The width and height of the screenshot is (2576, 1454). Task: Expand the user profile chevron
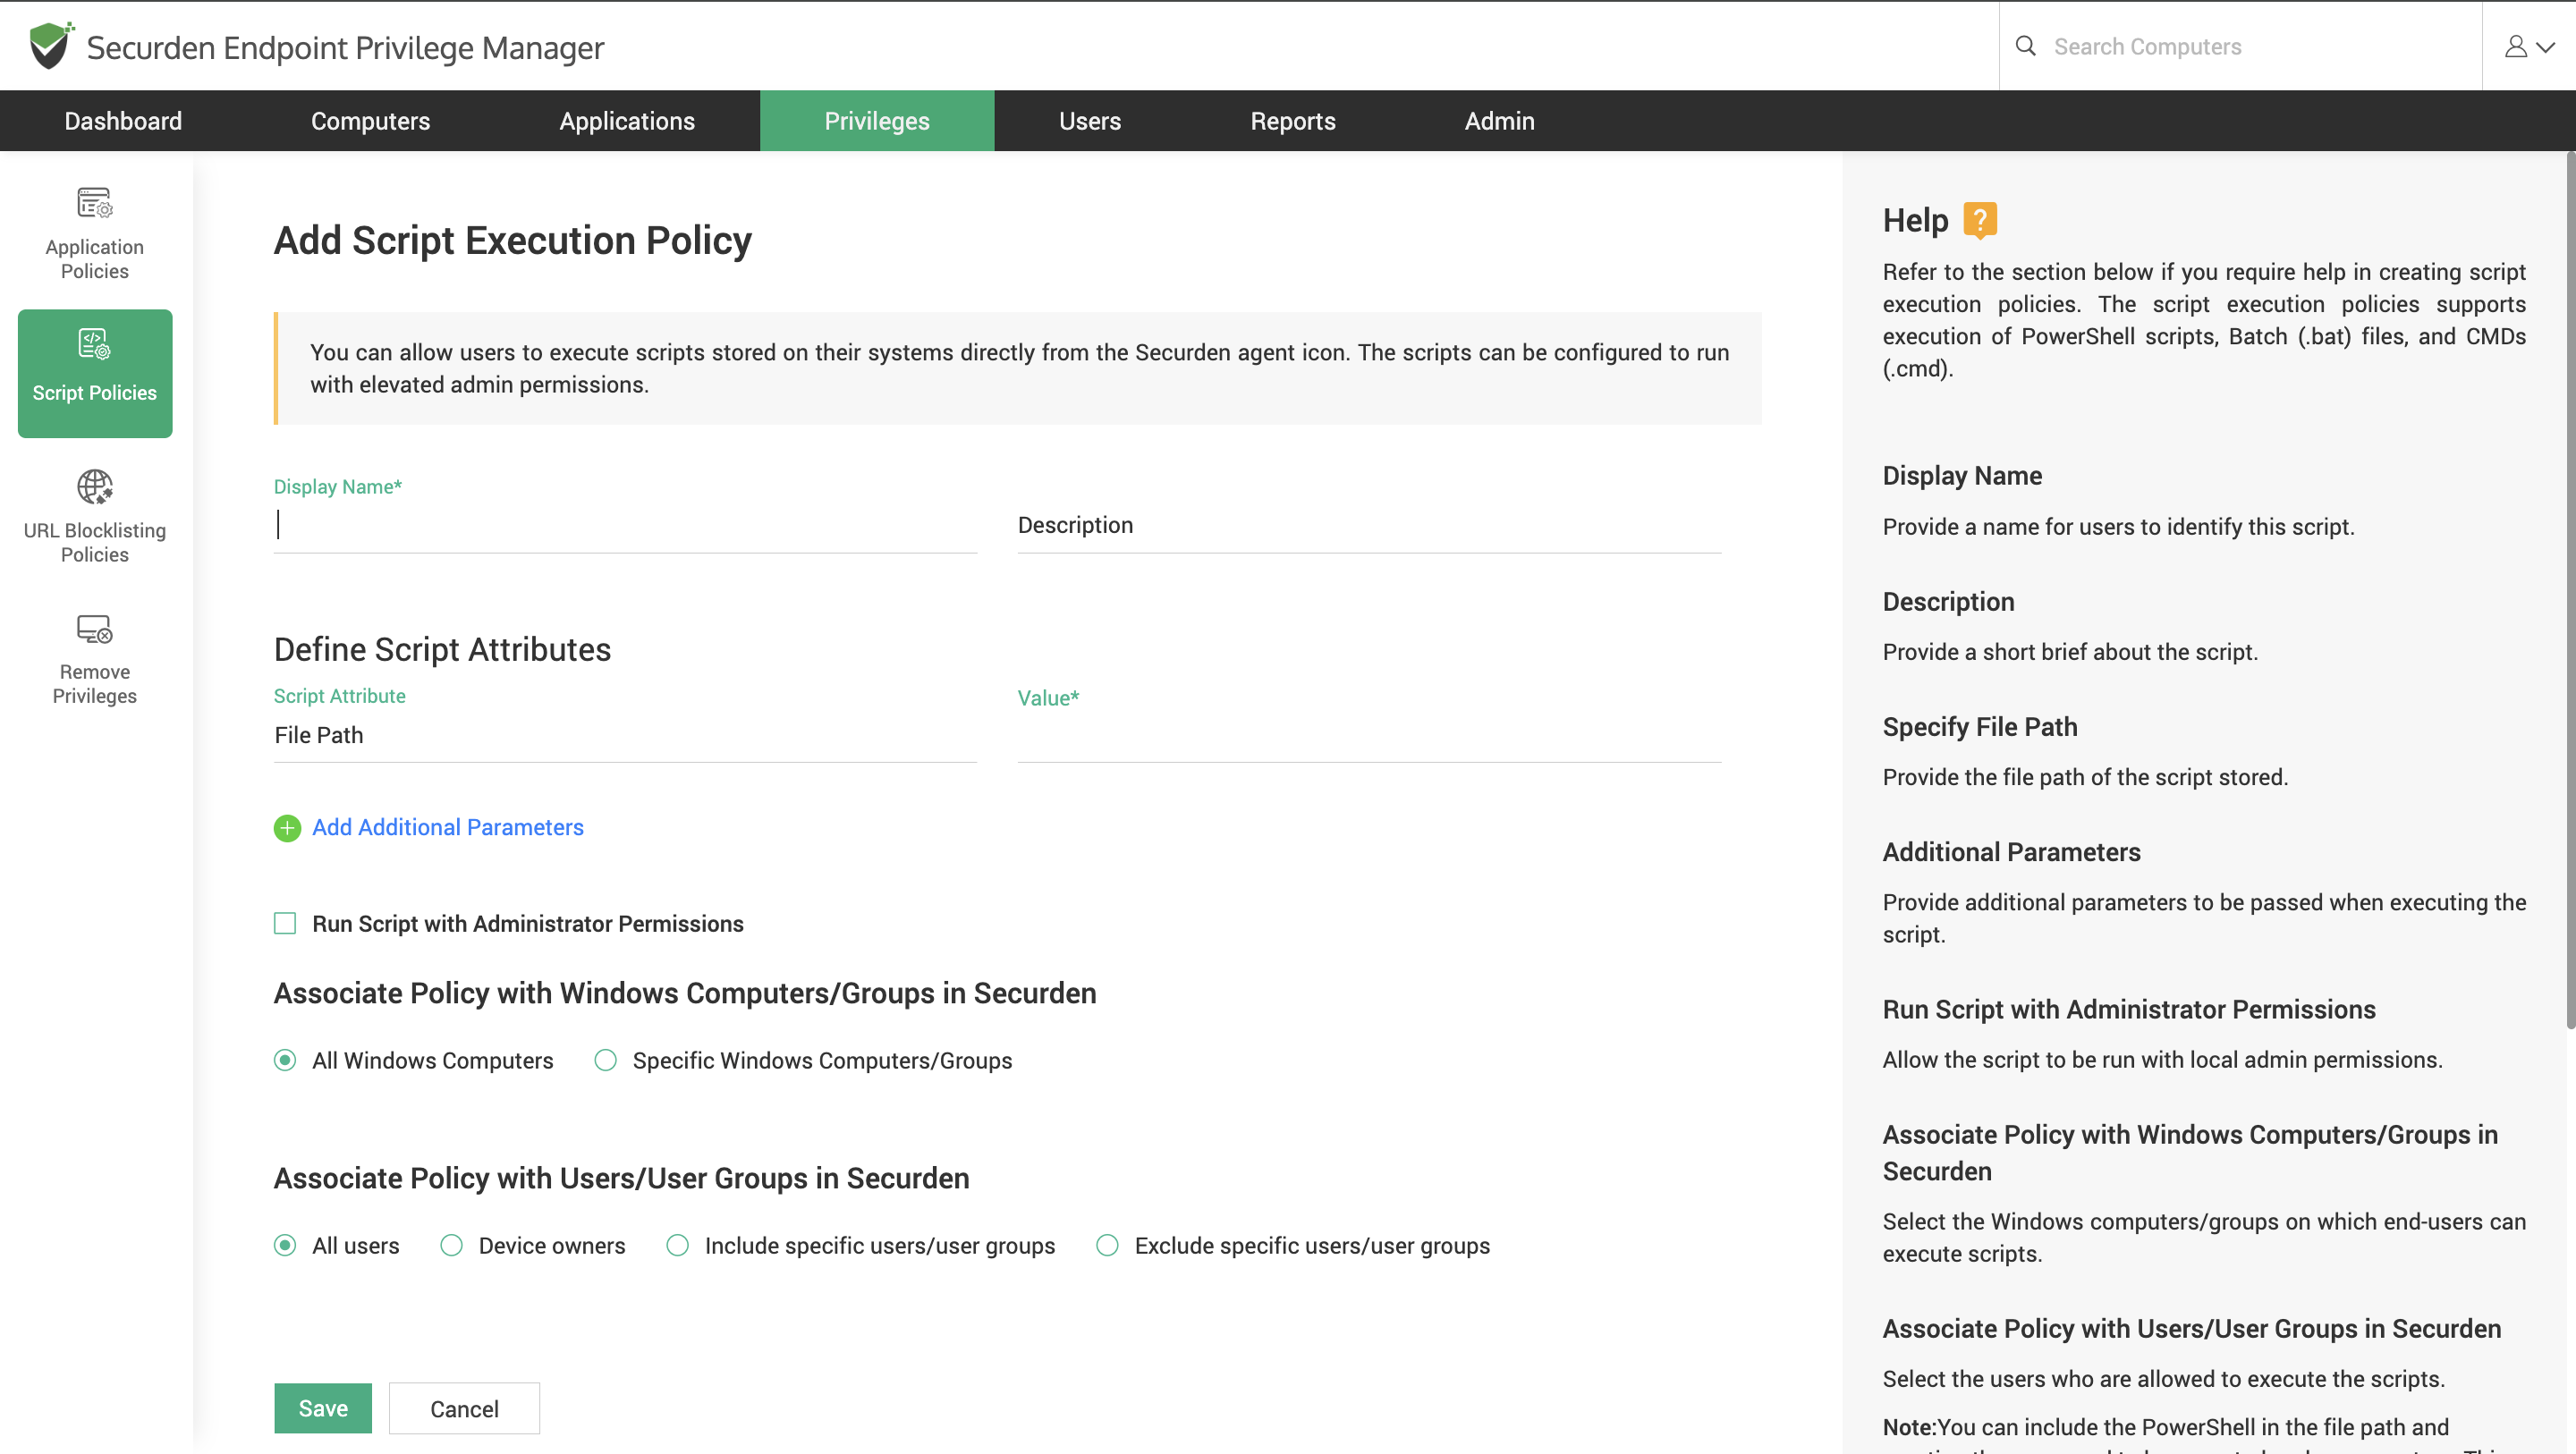pos(2546,47)
